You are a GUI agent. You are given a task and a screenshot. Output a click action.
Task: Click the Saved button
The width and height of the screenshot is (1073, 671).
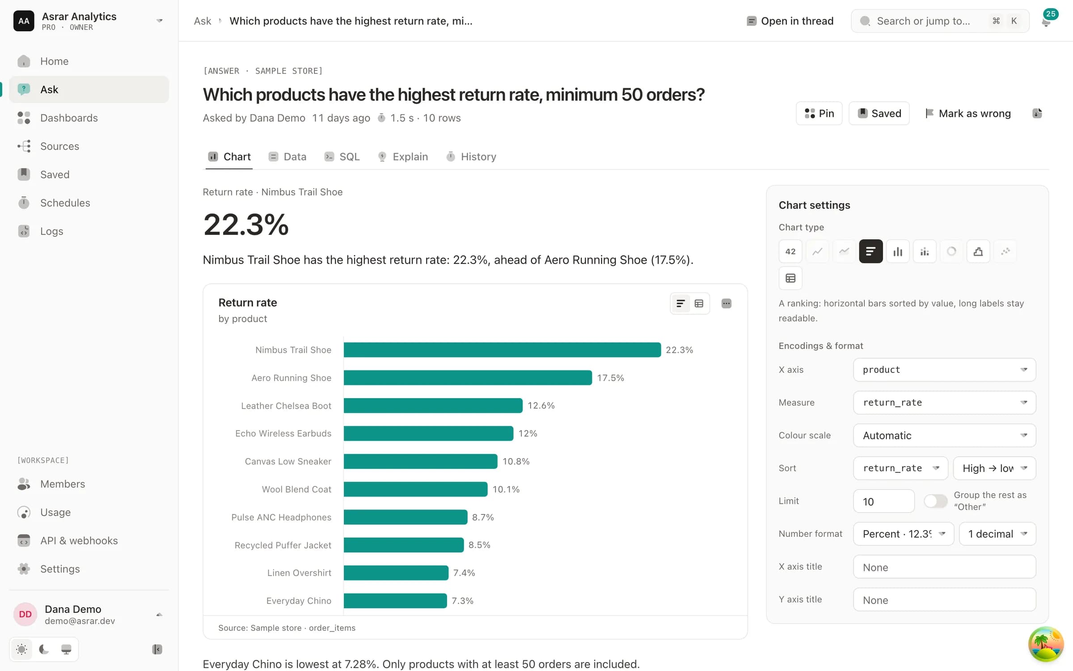coord(879,113)
